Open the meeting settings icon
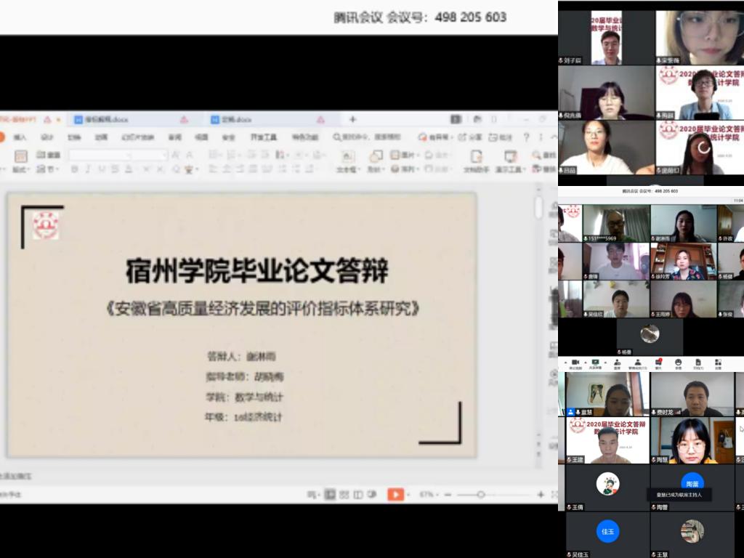The image size is (744, 558). coord(718,363)
